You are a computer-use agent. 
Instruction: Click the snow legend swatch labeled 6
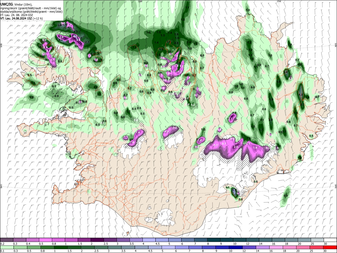pos(187,240)
